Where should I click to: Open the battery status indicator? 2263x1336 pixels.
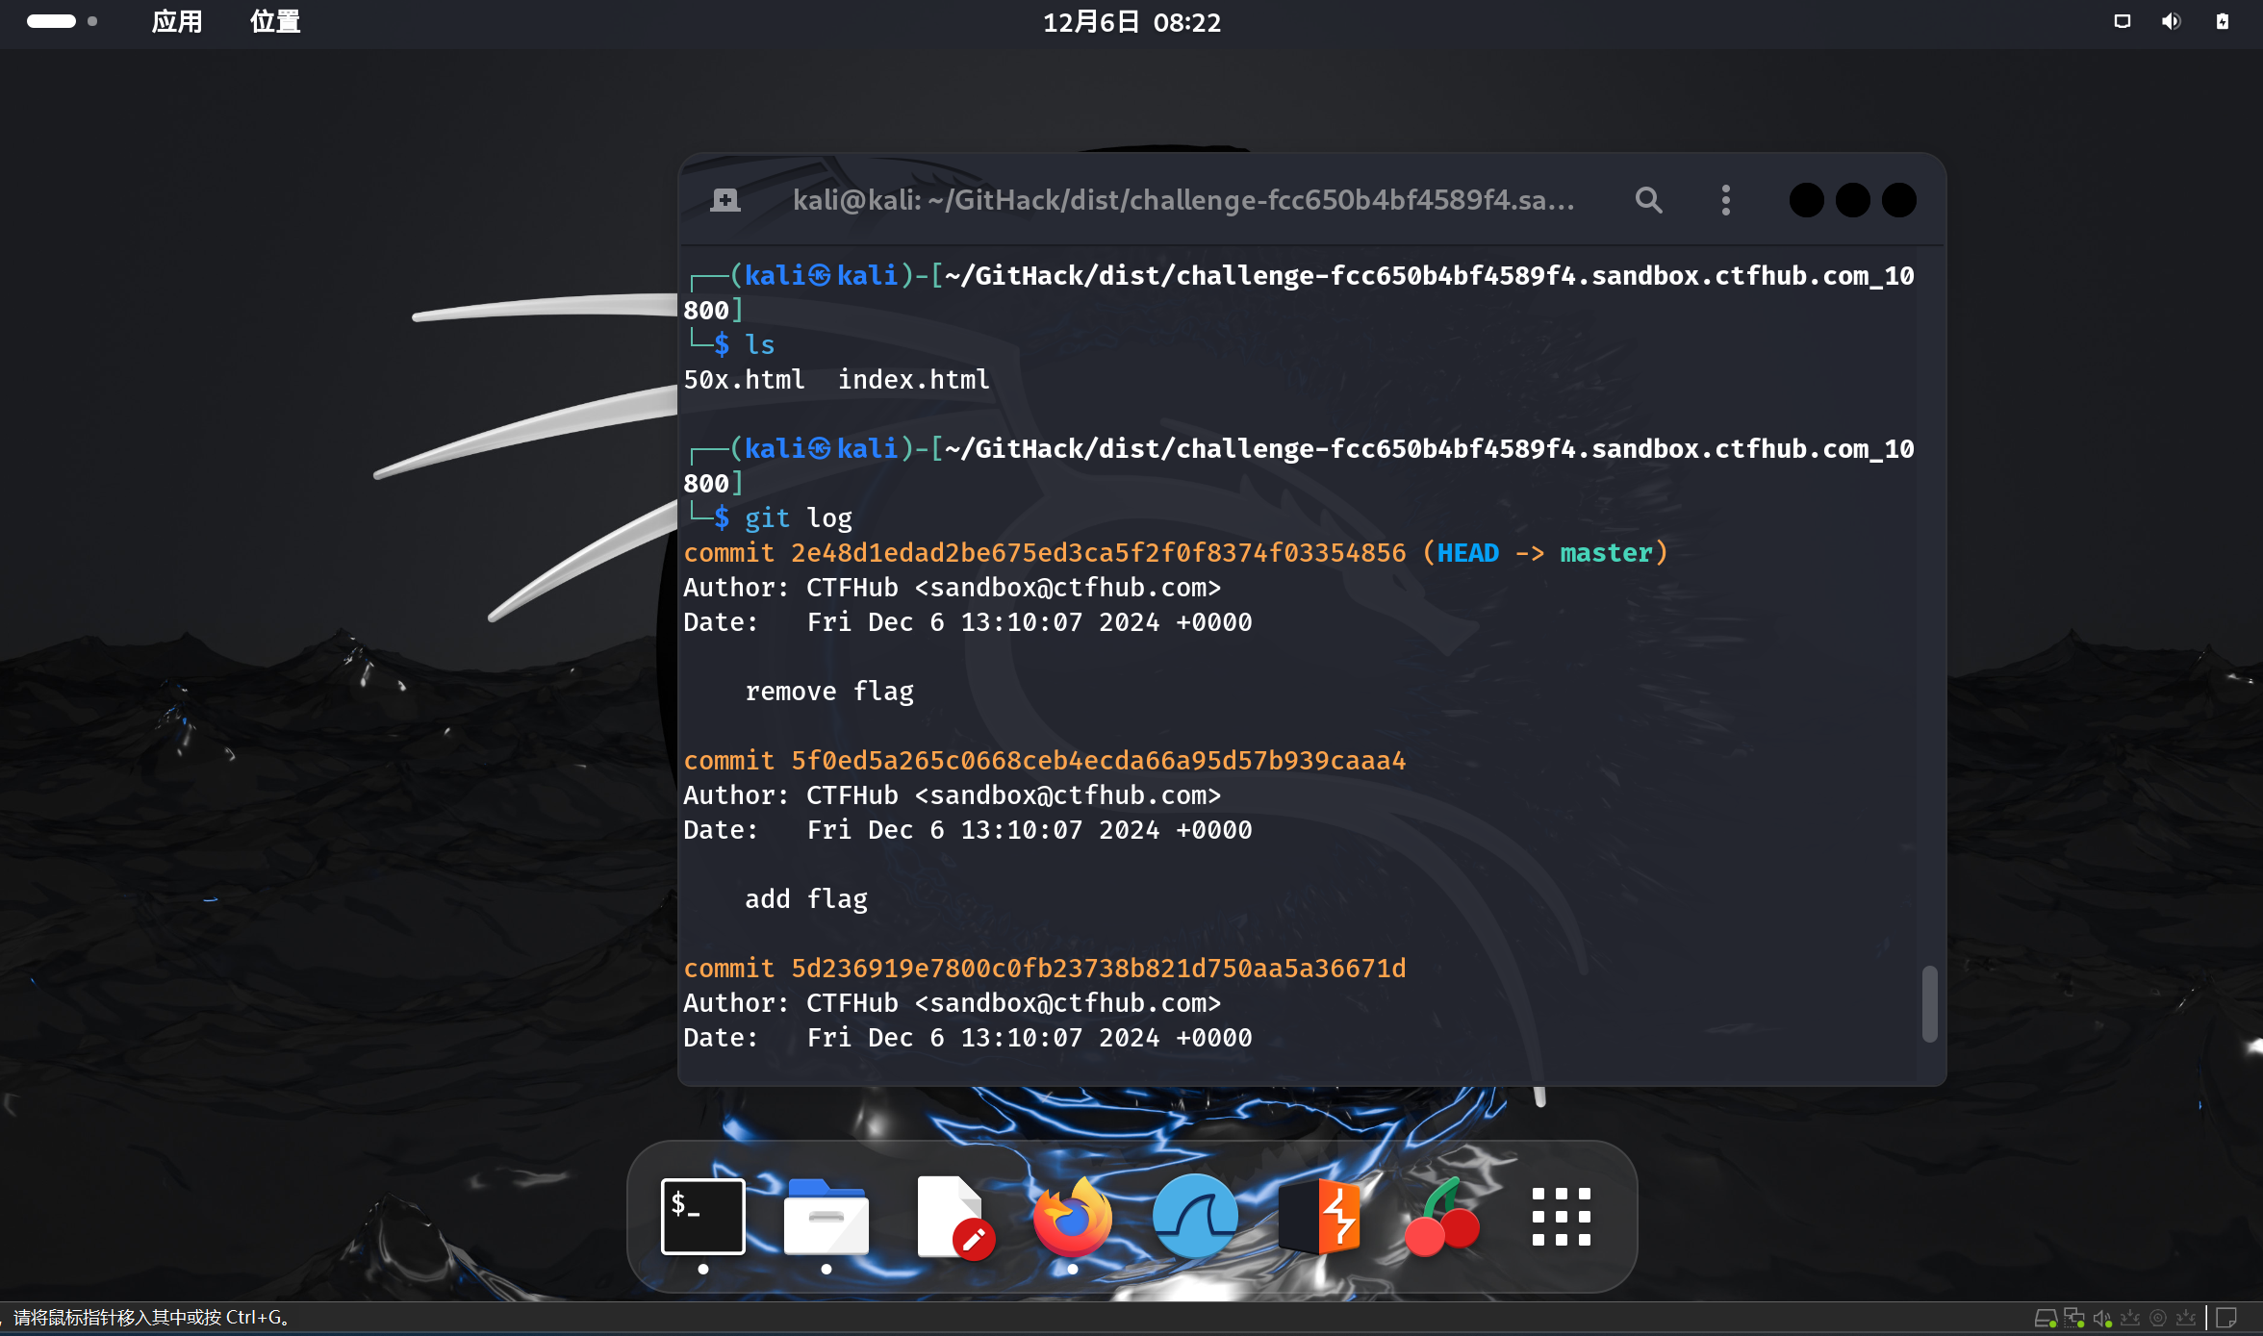click(x=2223, y=21)
